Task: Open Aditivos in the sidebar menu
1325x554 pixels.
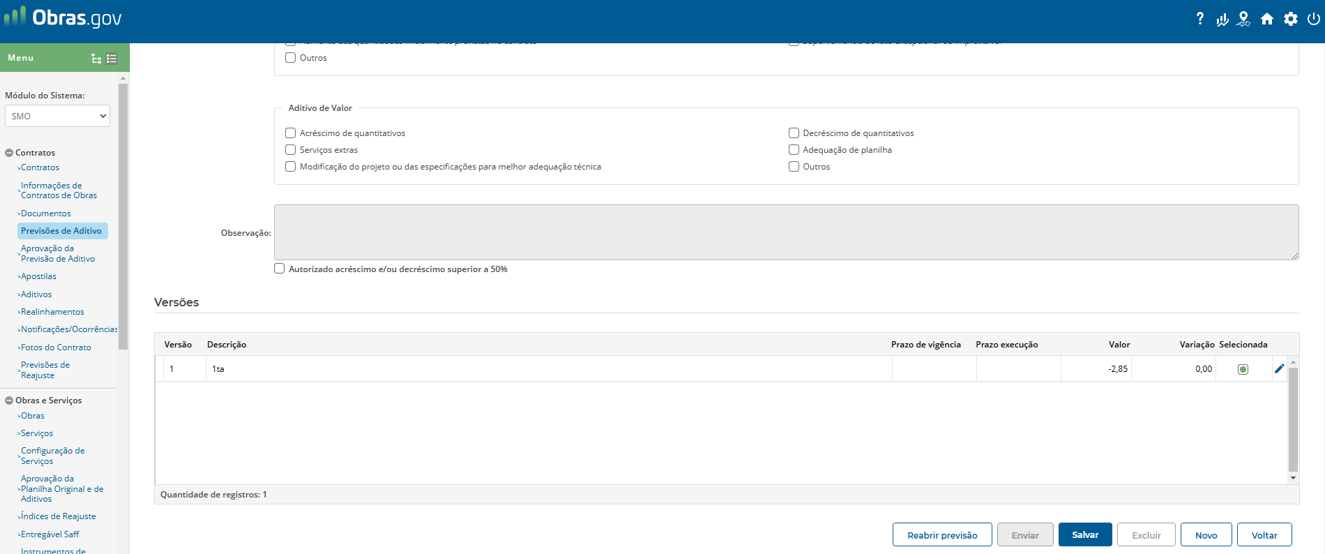Action: [x=36, y=294]
